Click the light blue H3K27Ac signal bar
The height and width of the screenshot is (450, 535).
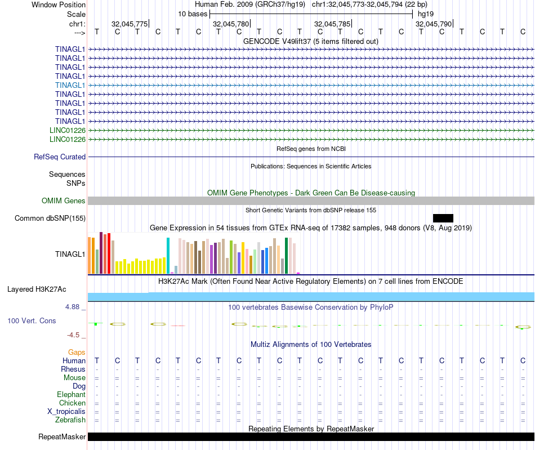[x=311, y=297]
